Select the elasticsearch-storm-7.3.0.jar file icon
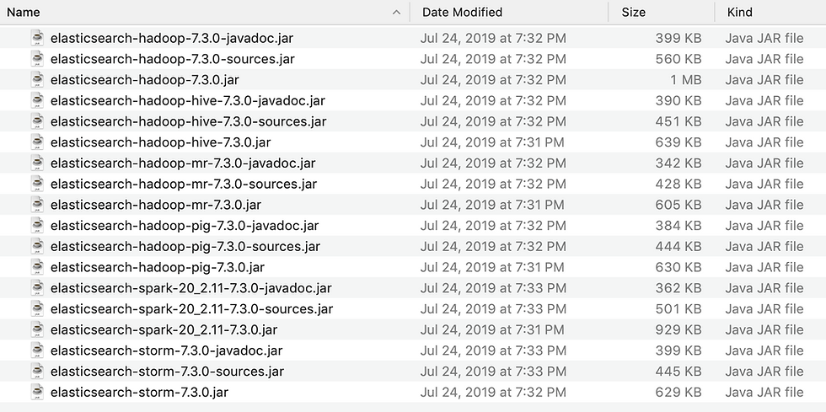The image size is (826, 412). 37,392
